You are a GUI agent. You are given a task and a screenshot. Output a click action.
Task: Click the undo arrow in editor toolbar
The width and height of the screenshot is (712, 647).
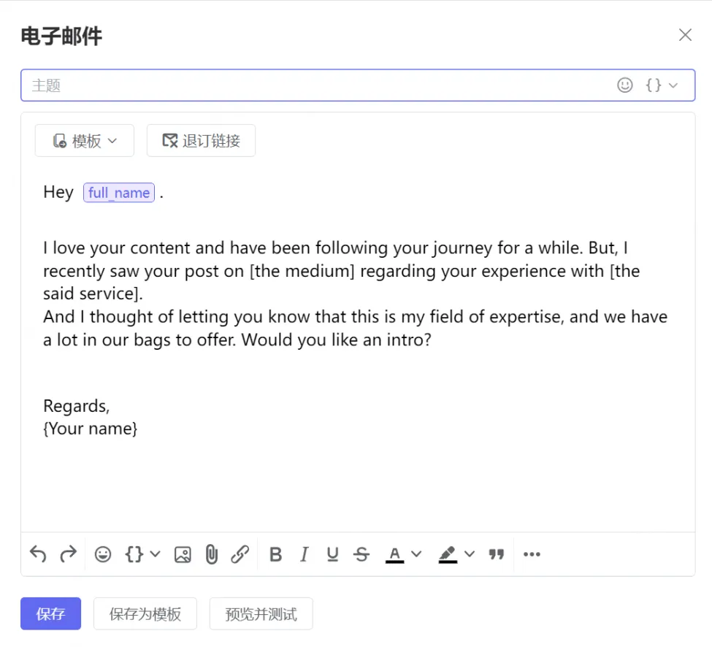pyautogui.click(x=38, y=554)
